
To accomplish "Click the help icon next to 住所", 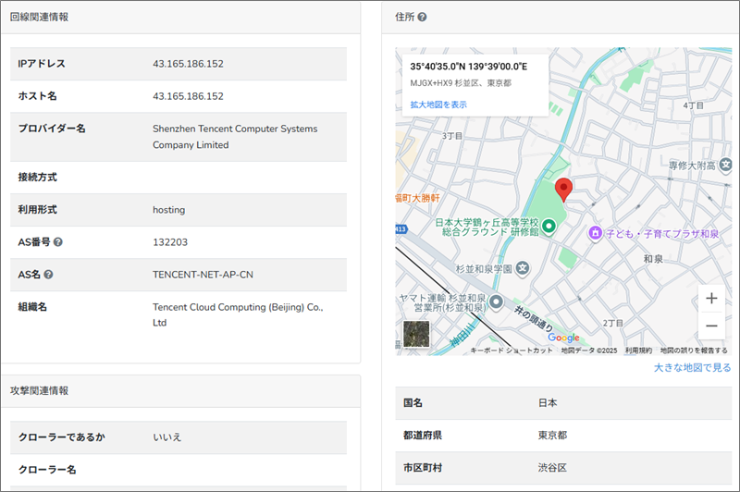I will pyautogui.click(x=423, y=17).
